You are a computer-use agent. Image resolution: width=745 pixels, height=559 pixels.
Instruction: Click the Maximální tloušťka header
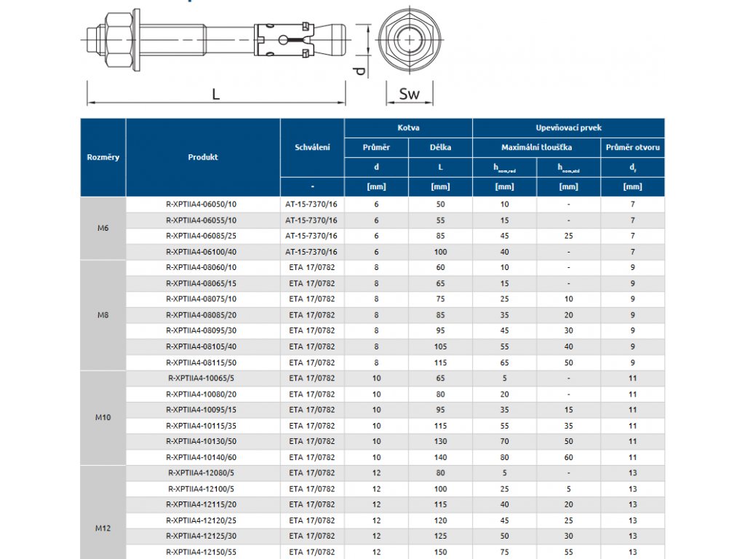pos(536,147)
